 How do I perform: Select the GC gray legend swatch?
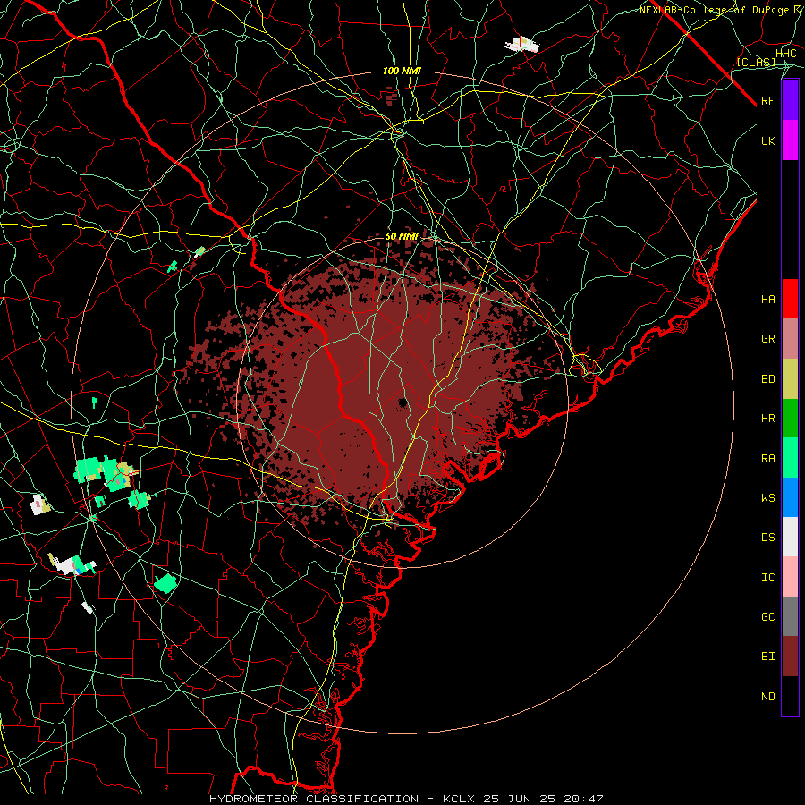[x=790, y=616]
